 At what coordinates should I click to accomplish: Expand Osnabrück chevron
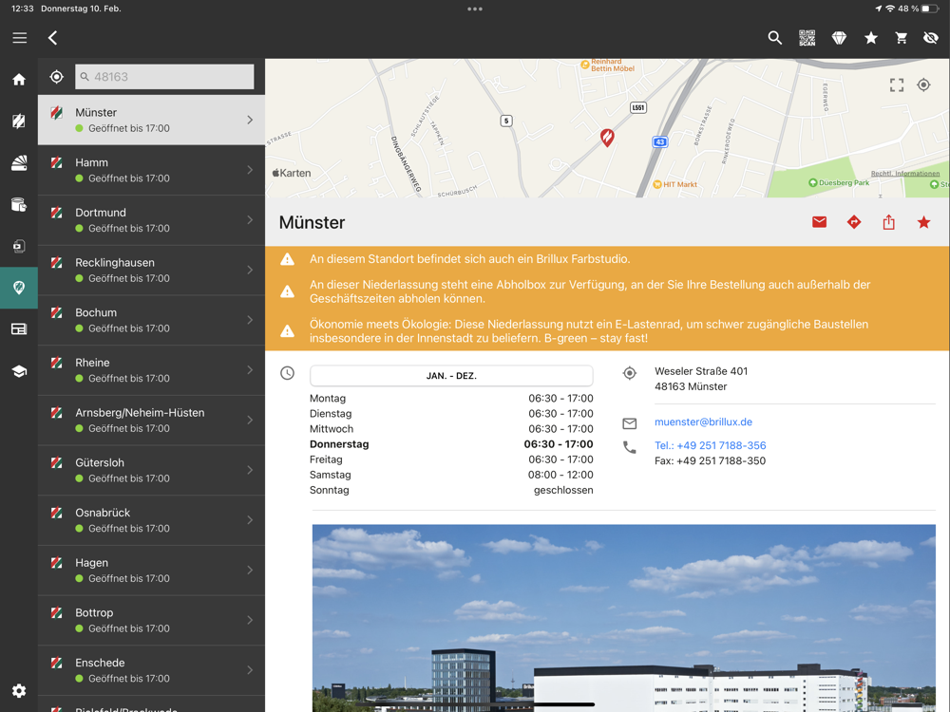click(250, 520)
